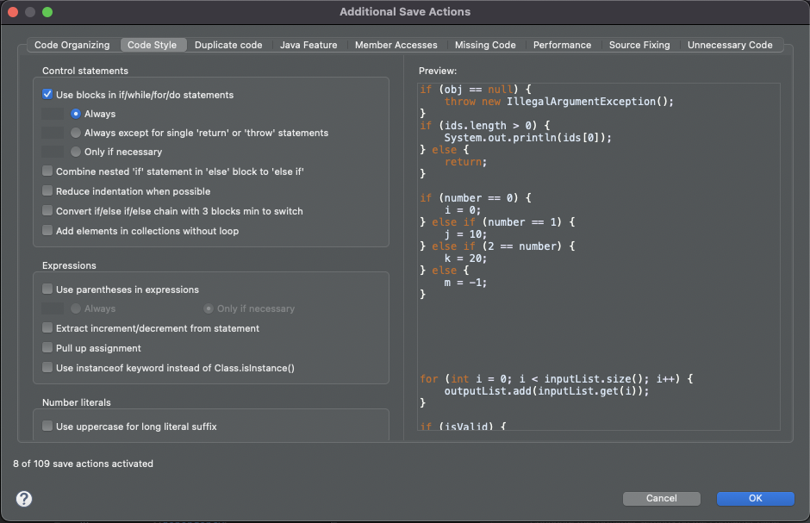This screenshot has width=810, height=523.
Task: Select the Always radio under Use blocks
Action: pyautogui.click(x=76, y=114)
